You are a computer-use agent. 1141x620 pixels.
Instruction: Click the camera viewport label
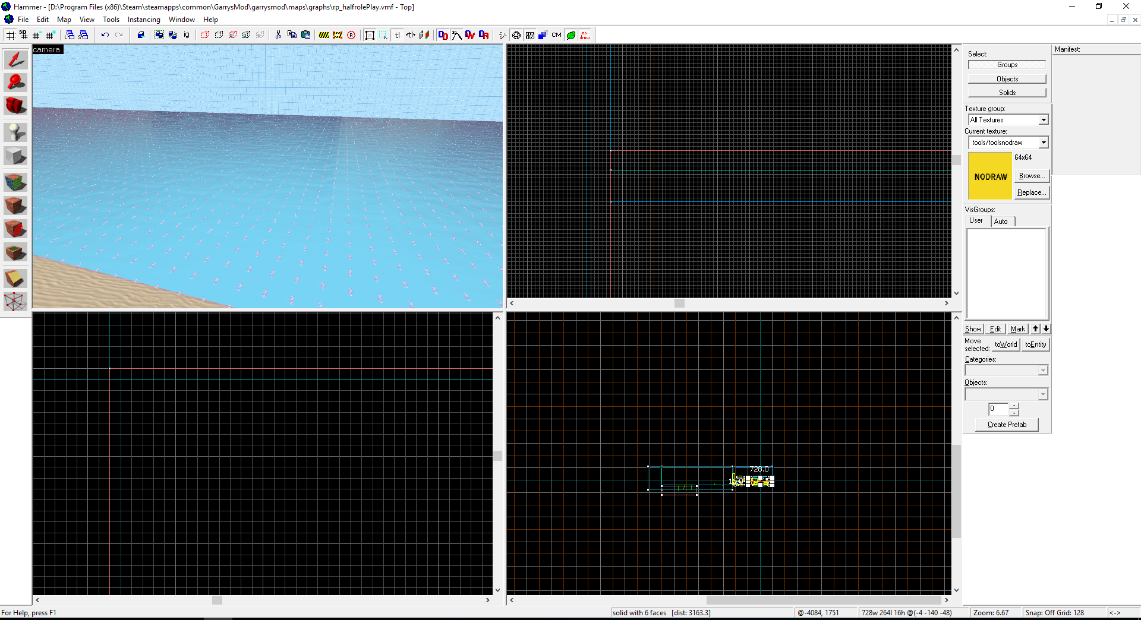(47, 50)
